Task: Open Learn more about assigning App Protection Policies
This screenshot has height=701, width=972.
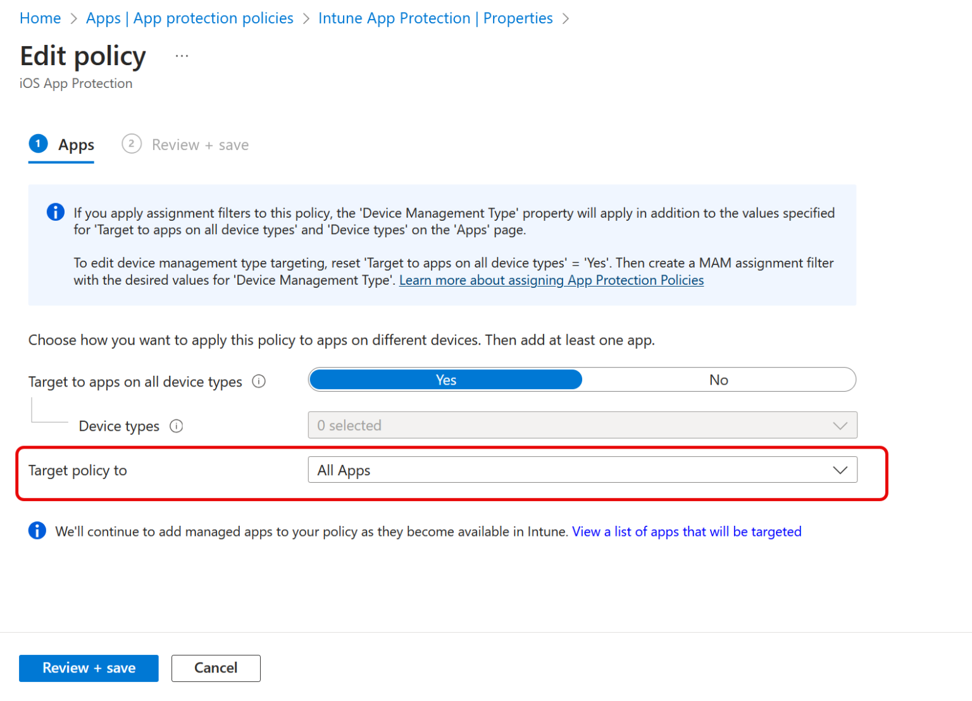Action: 551,280
